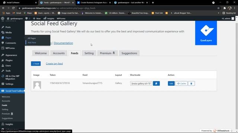The height and width of the screenshot is (133, 238).
Task: Click New in the admin bar
Action: coord(37,18)
